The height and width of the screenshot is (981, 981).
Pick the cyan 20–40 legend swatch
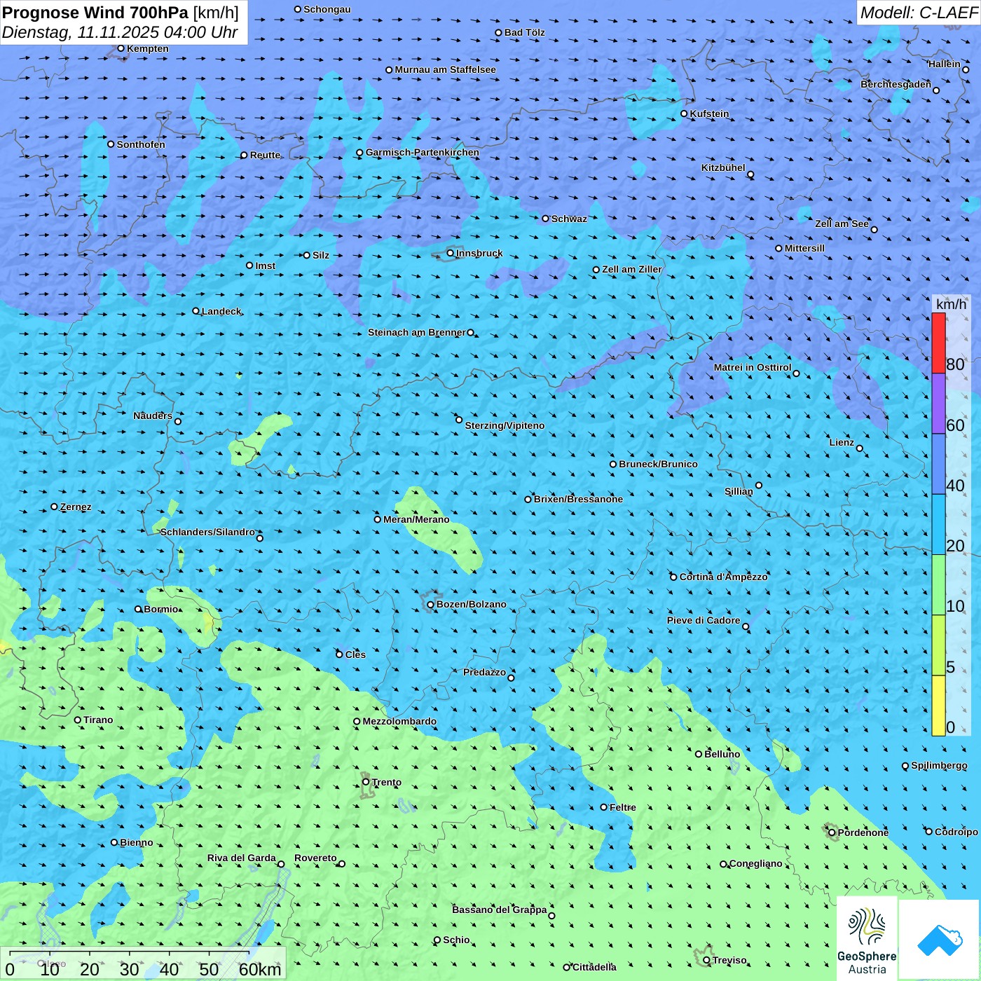[x=938, y=525]
